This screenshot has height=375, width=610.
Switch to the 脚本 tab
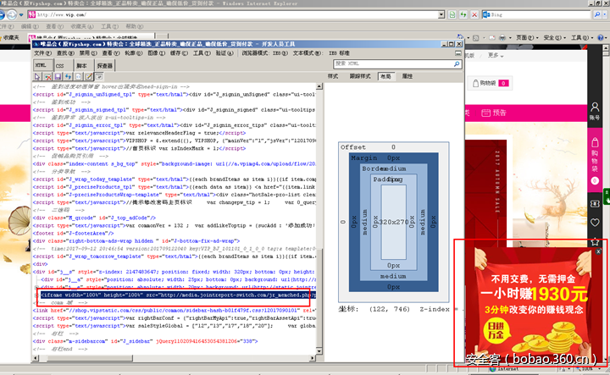point(82,64)
